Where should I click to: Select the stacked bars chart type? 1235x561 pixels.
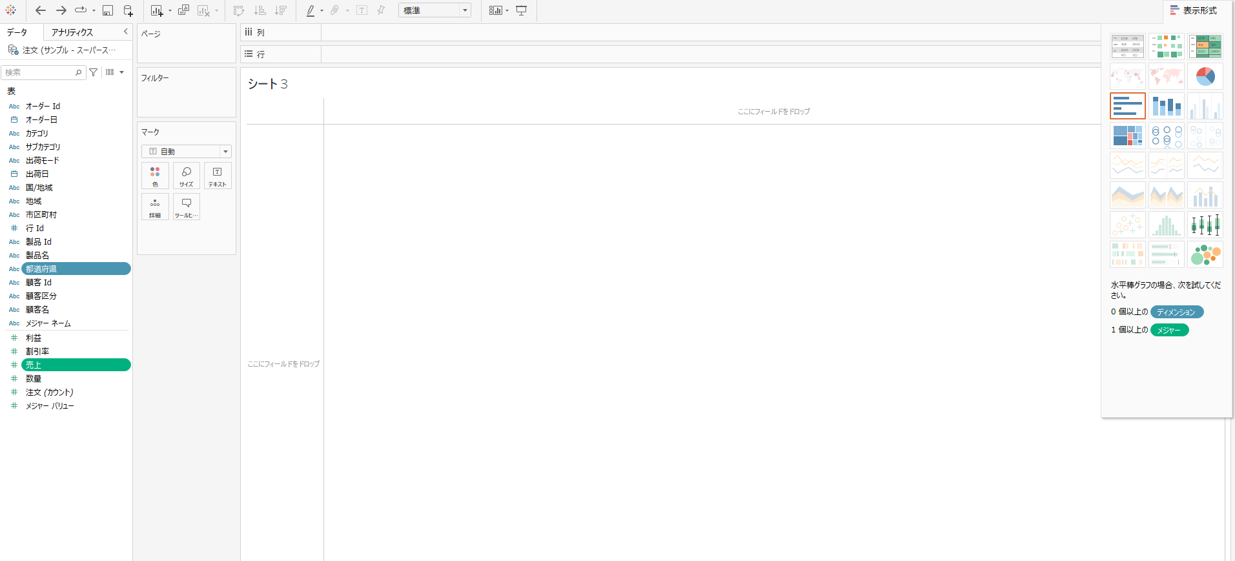coord(1167,106)
